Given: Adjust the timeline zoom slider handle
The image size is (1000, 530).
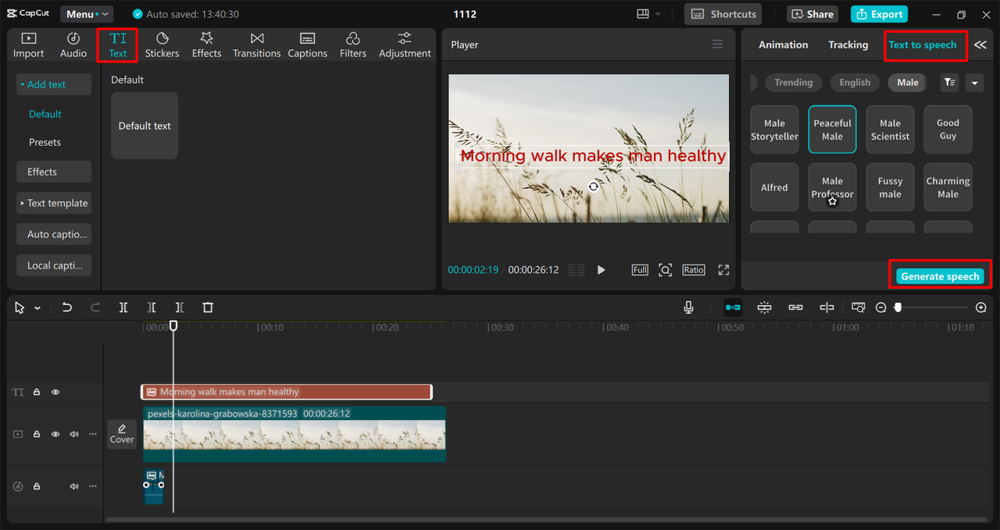Looking at the screenshot, I should coord(898,308).
